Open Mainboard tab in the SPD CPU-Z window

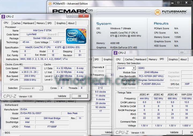pyautogui.click(x=141, y=59)
